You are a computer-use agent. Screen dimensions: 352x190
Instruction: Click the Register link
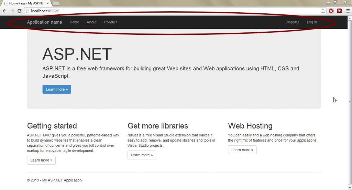click(292, 22)
